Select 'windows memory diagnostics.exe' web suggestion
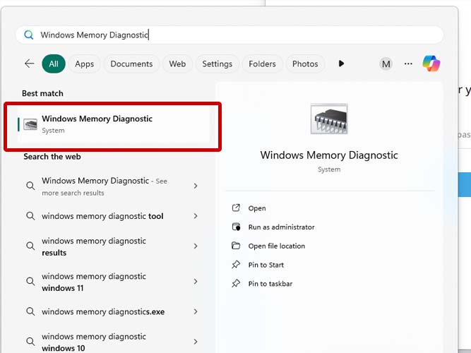The height and width of the screenshot is (353, 471). [x=103, y=311]
